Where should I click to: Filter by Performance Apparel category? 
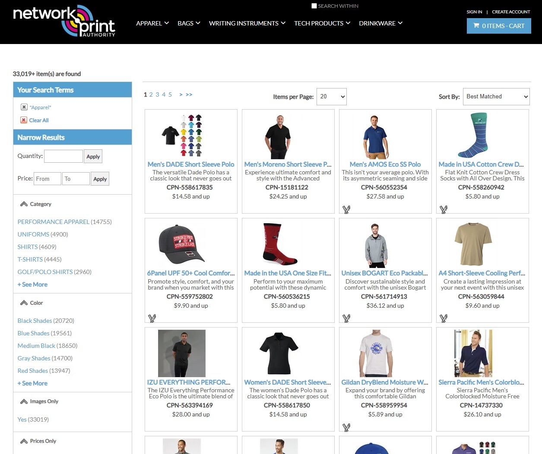[x=53, y=222]
